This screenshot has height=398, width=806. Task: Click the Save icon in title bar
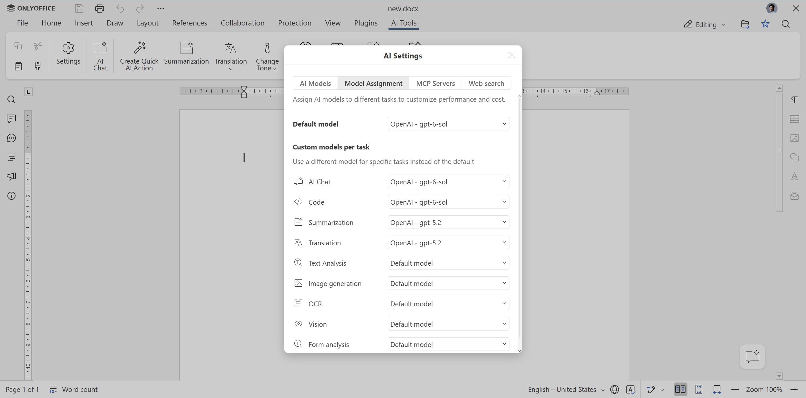(x=79, y=8)
